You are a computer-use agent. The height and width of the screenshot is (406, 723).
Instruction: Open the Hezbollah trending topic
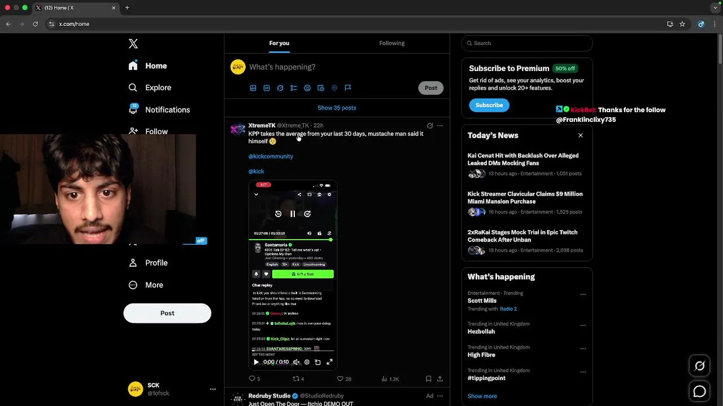[527, 328]
